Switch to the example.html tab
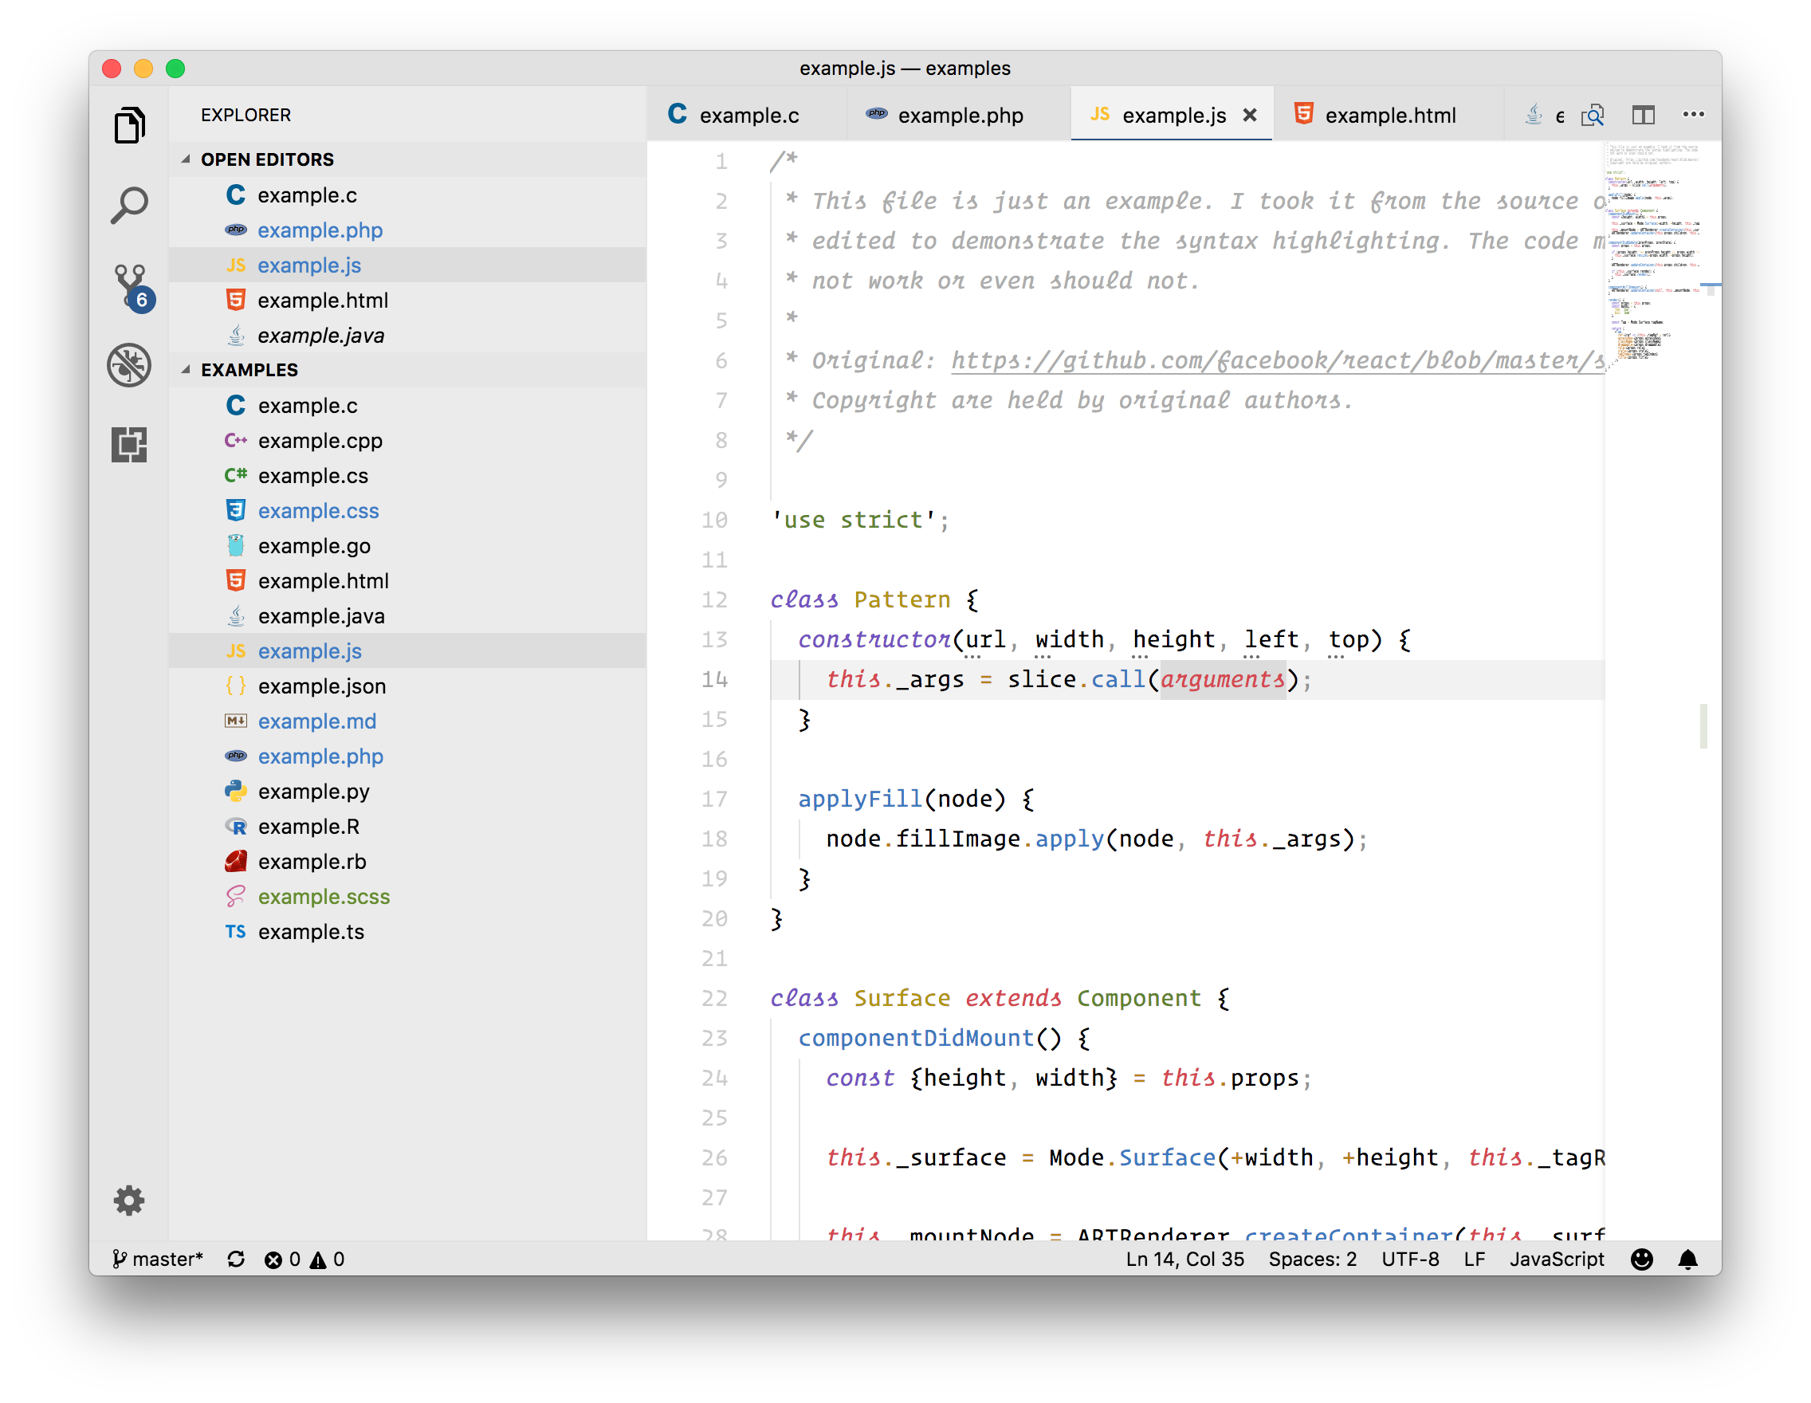The image size is (1811, 1403). (1390, 116)
